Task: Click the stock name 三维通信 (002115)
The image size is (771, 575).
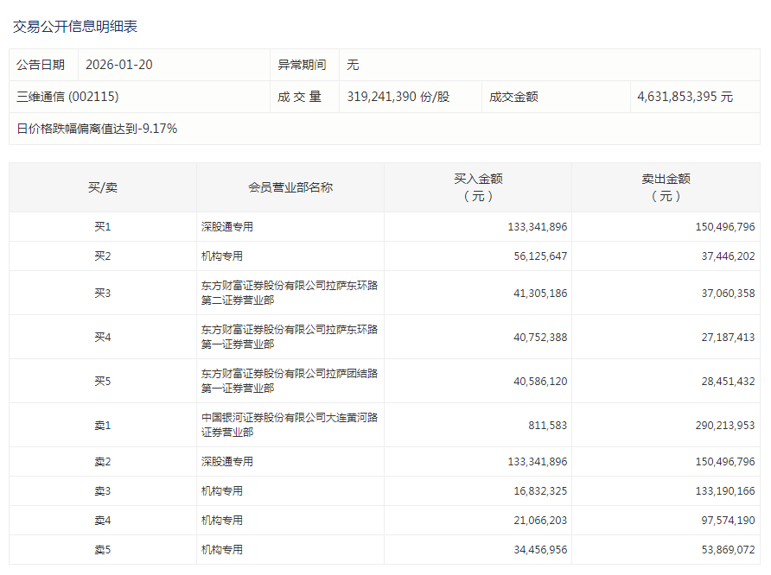Action: [67, 97]
